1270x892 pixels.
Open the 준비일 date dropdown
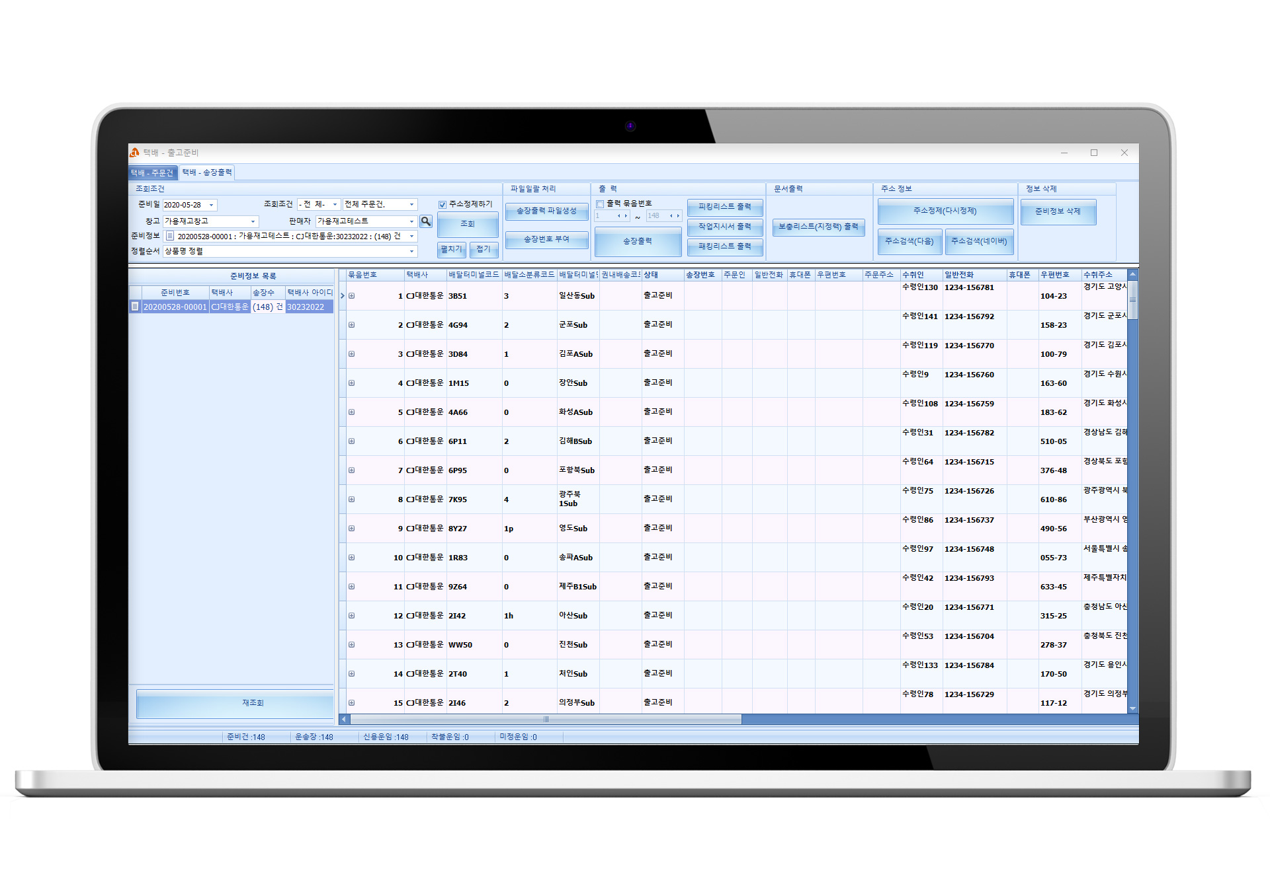212,205
